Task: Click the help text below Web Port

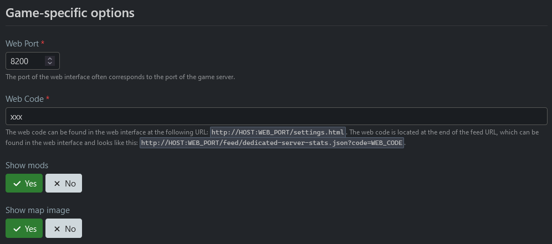Action: tap(120, 77)
